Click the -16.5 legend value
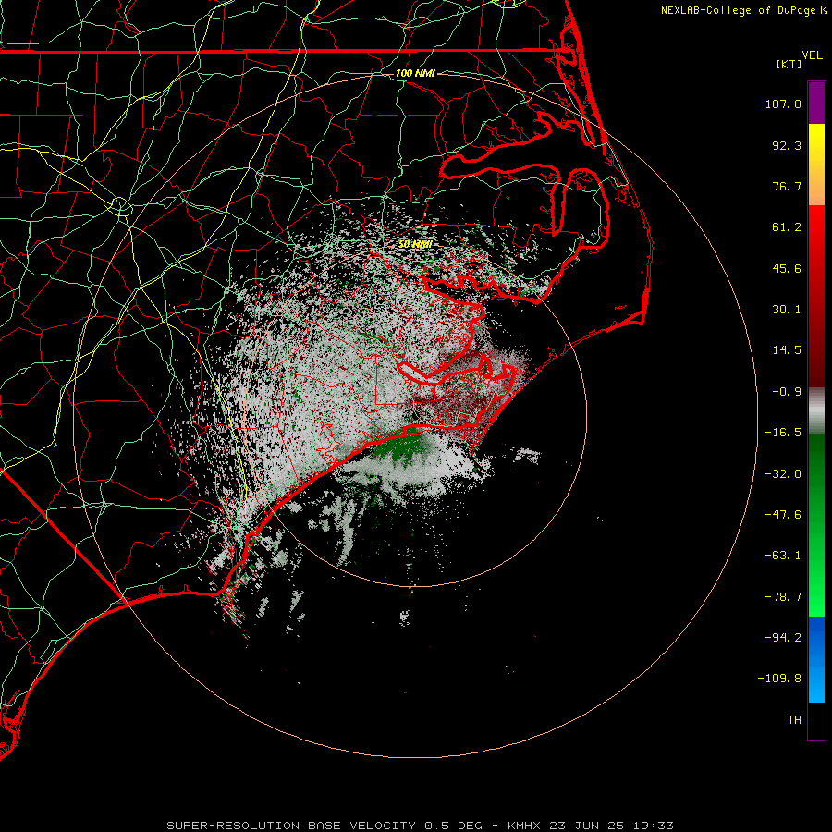 pos(783,433)
